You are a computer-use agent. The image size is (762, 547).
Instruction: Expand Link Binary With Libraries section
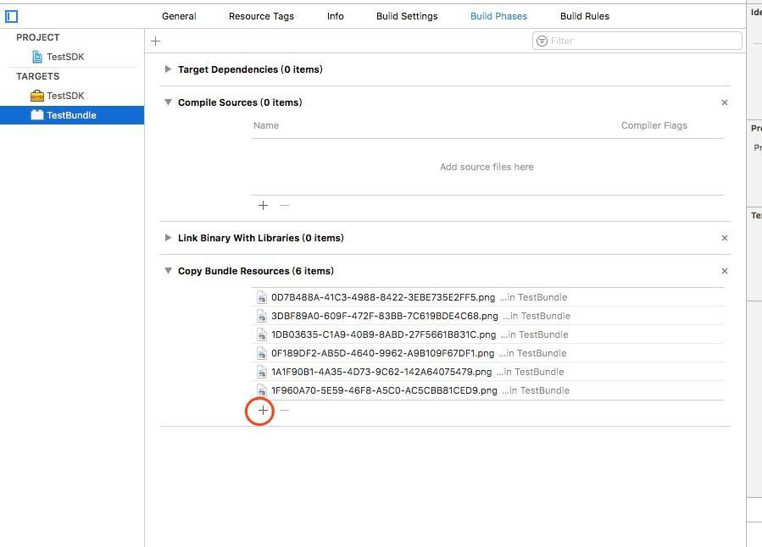tap(168, 238)
